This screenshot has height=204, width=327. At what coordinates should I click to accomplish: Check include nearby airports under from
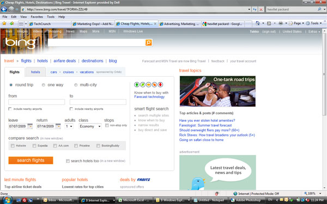pyautogui.click(x=10, y=109)
